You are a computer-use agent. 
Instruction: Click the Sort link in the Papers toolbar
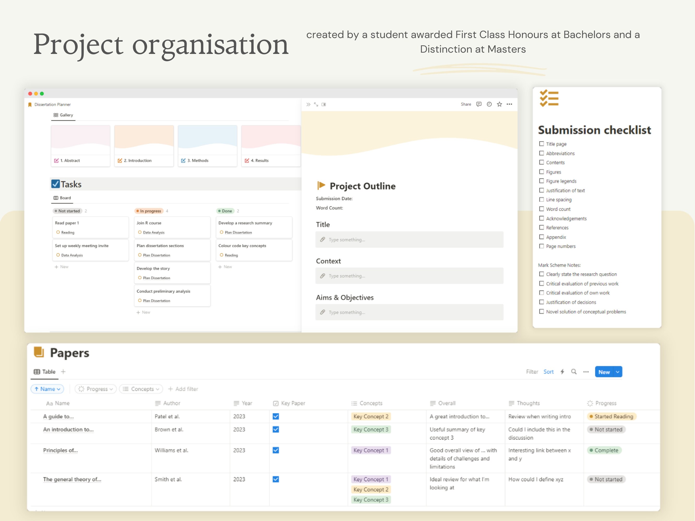pos(548,371)
